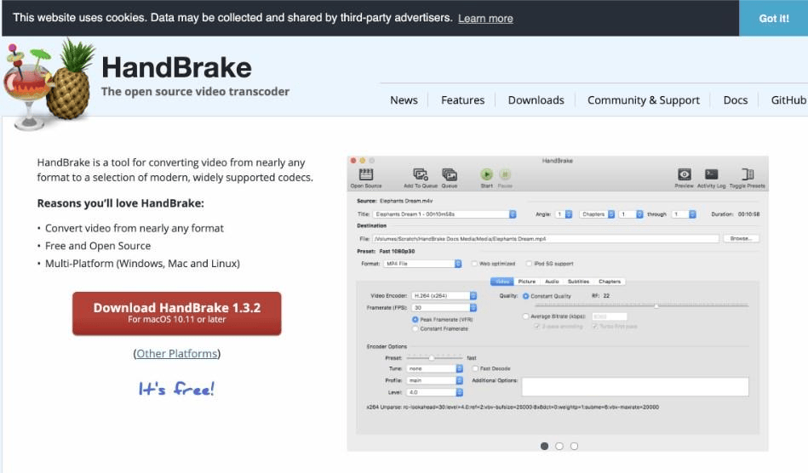808x473 pixels.
Task: Click the Browse... destination button
Action: pyautogui.click(x=741, y=239)
